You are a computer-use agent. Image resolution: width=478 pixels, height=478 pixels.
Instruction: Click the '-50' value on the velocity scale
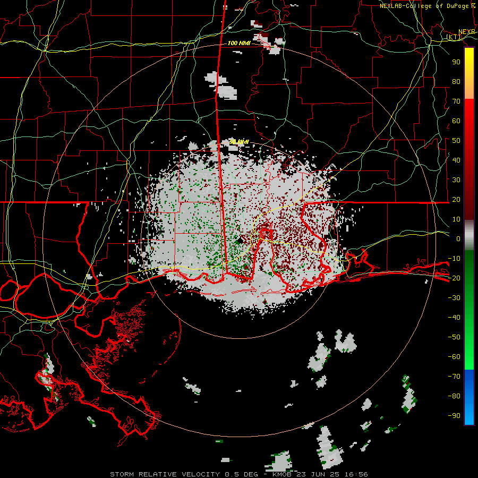[454, 337]
